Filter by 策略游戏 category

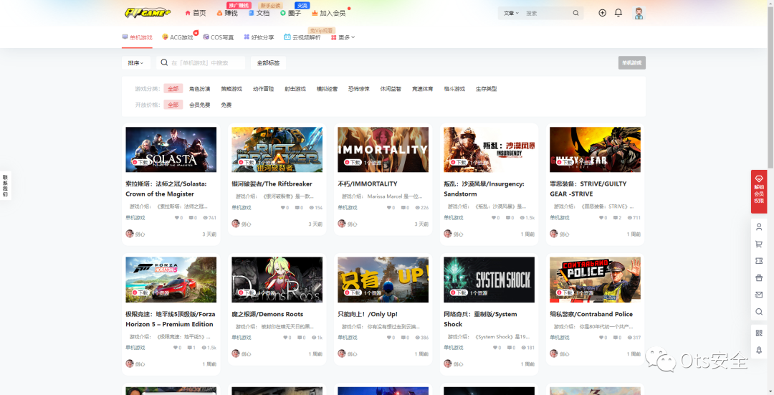231,89
